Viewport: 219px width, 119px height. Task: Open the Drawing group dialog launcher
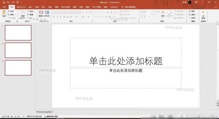tap(186, 21)
